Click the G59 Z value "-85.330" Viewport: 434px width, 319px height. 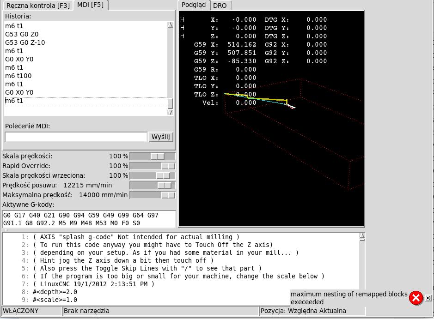242,61
